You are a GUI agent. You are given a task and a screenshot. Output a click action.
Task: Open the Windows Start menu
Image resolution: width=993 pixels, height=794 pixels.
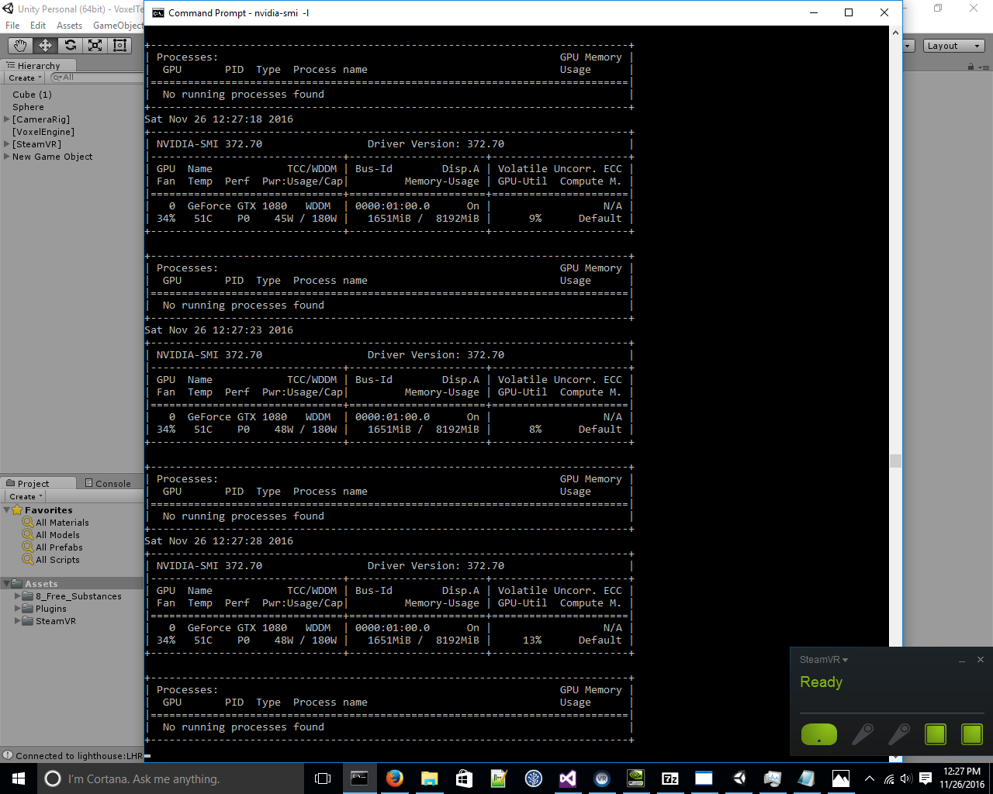[19, 778]
